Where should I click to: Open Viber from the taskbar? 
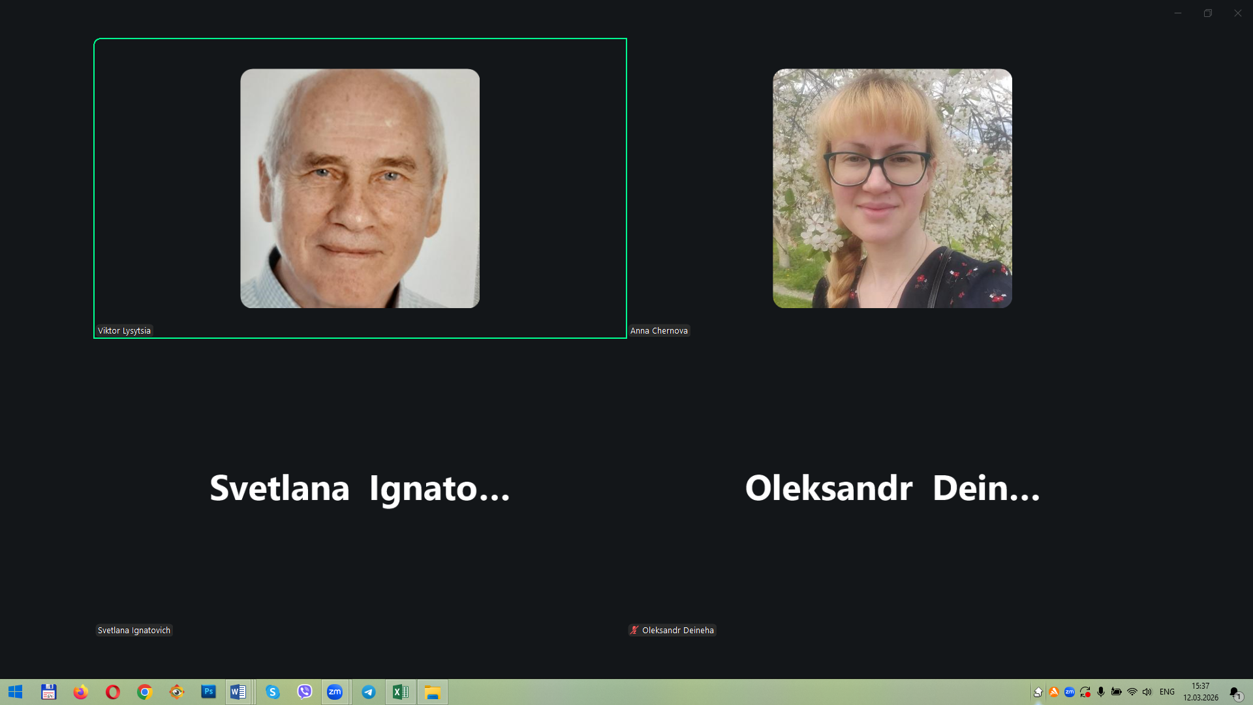coord(304,692)
